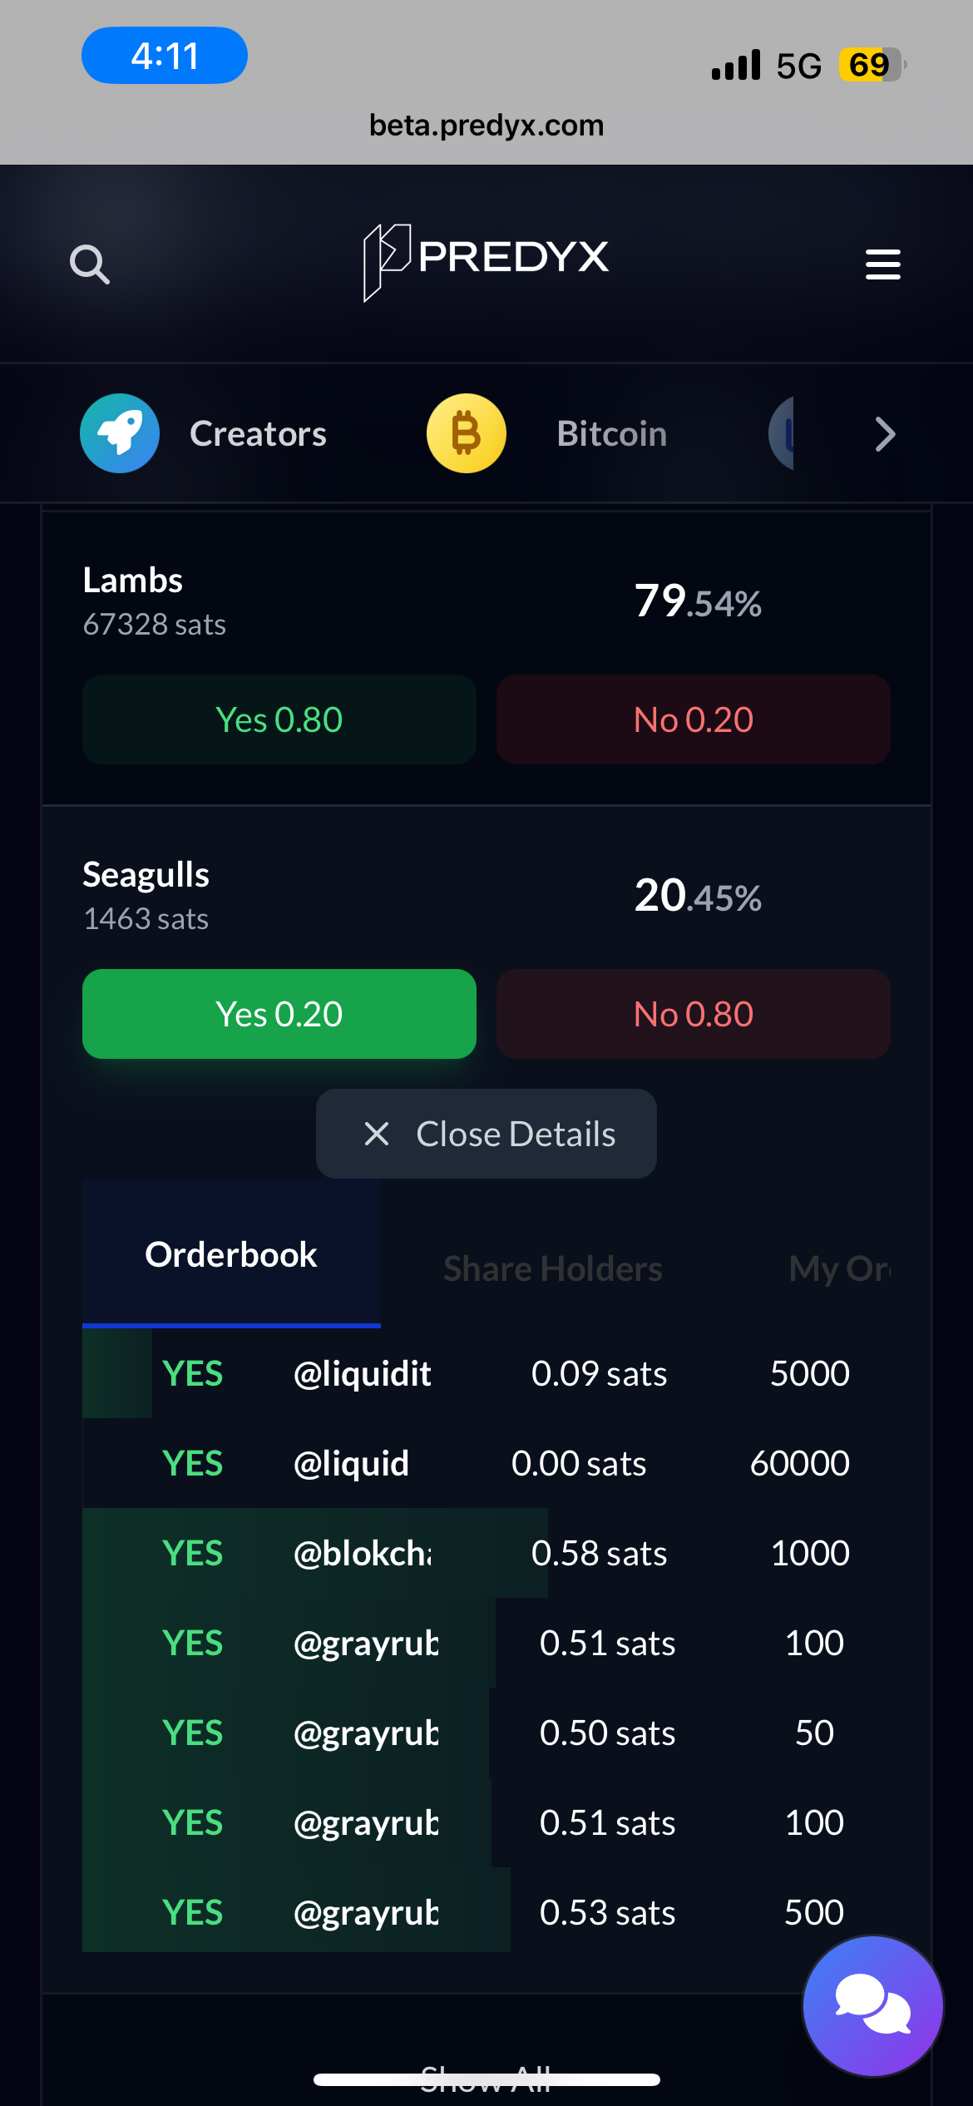
Task: Tap the search magnifier icon
Action: point(90,264)
